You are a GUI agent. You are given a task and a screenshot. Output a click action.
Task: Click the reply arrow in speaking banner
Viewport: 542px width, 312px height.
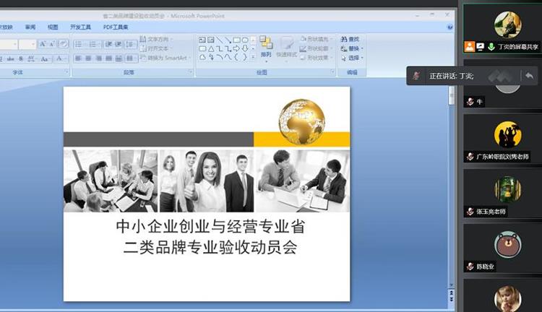click(x=530, y=76)
